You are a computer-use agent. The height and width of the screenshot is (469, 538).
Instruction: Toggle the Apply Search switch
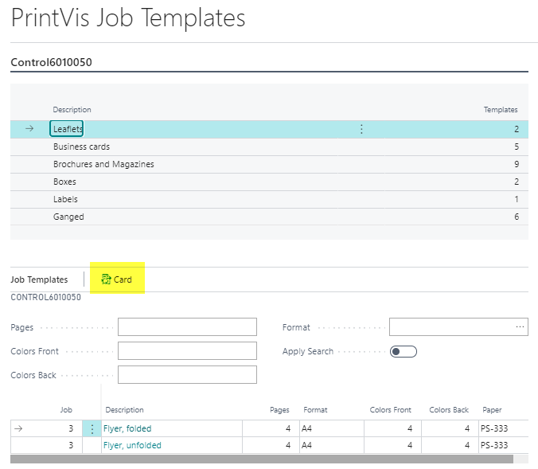tap(403, 352)
